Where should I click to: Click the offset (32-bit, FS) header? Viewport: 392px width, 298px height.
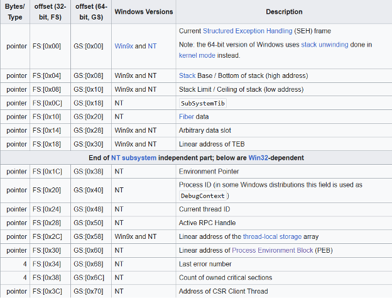click(50, 12)
